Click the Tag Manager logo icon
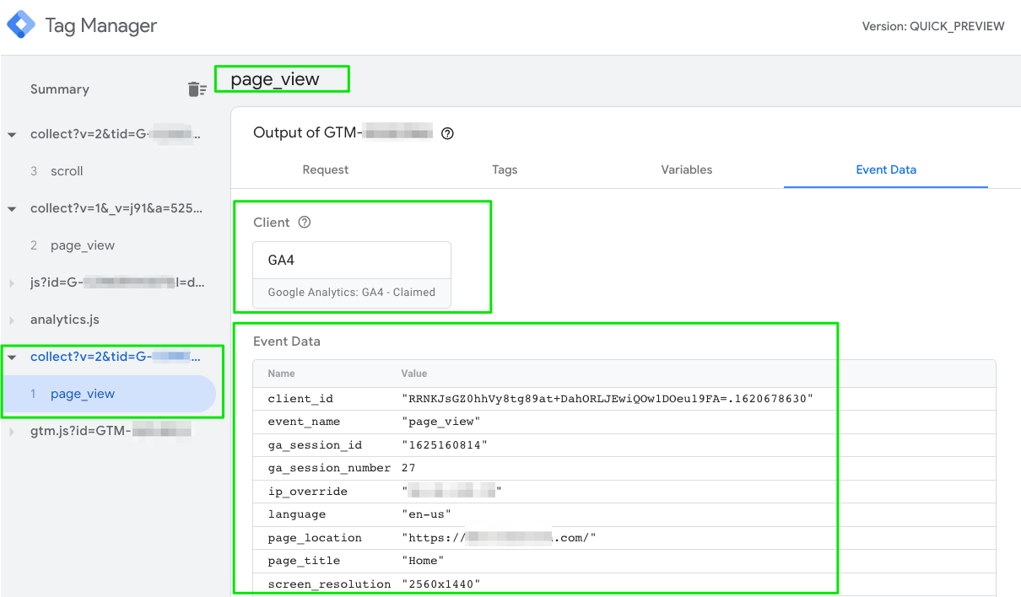 21,25
